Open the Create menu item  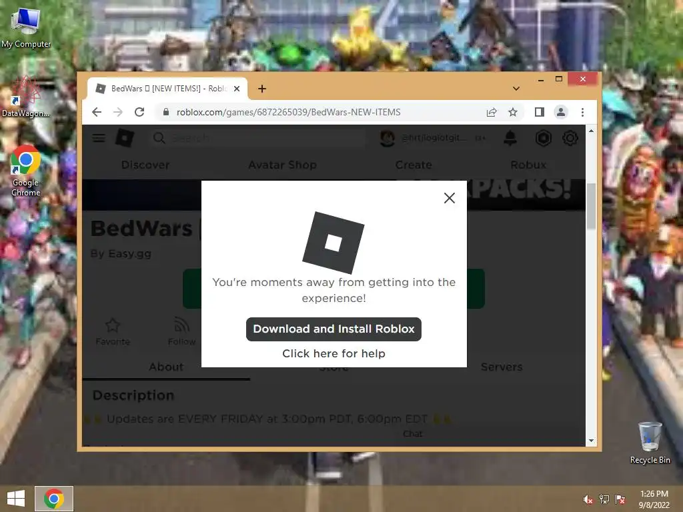click(414, 165)
